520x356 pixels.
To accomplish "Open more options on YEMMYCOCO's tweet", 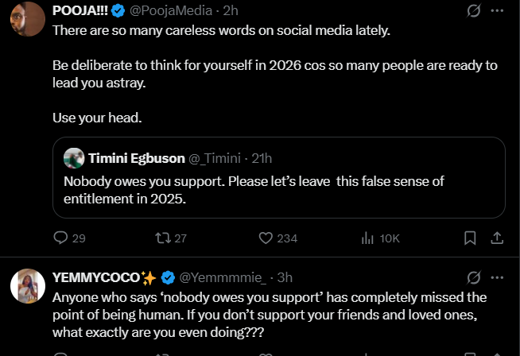I will point(498,277).
